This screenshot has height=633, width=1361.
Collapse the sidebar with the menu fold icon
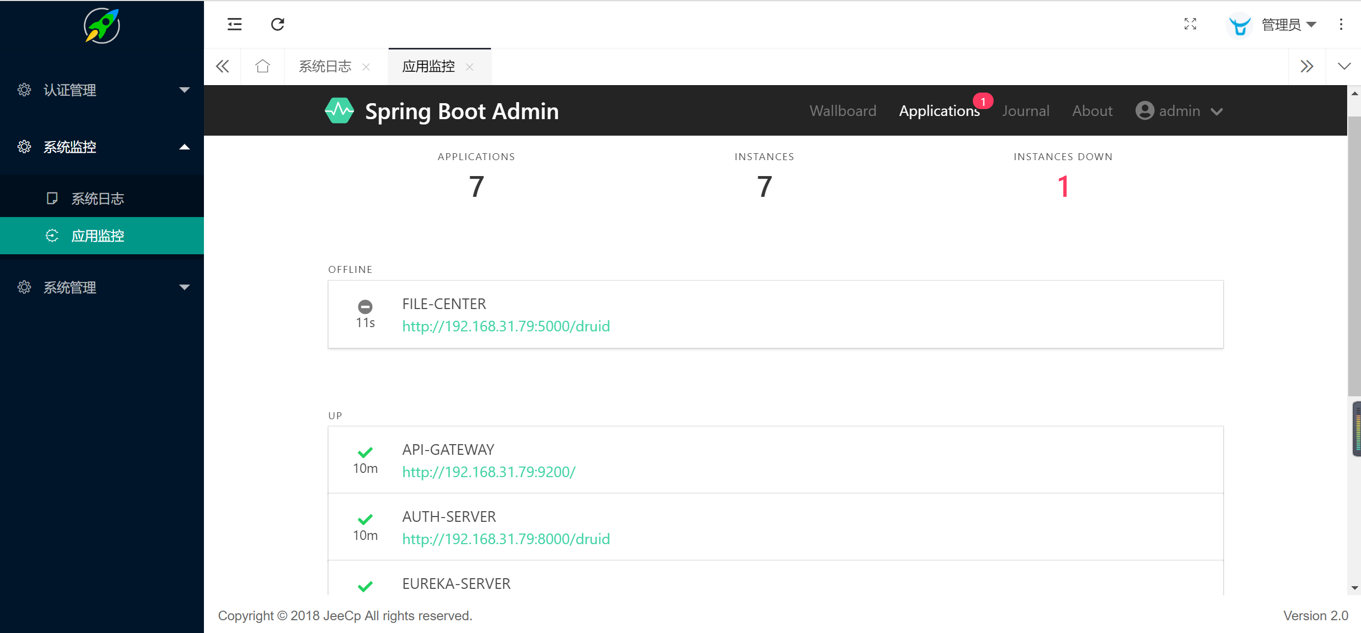(x=234, y=24)
